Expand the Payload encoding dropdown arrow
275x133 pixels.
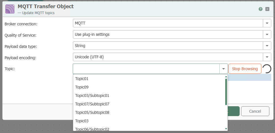267,57
